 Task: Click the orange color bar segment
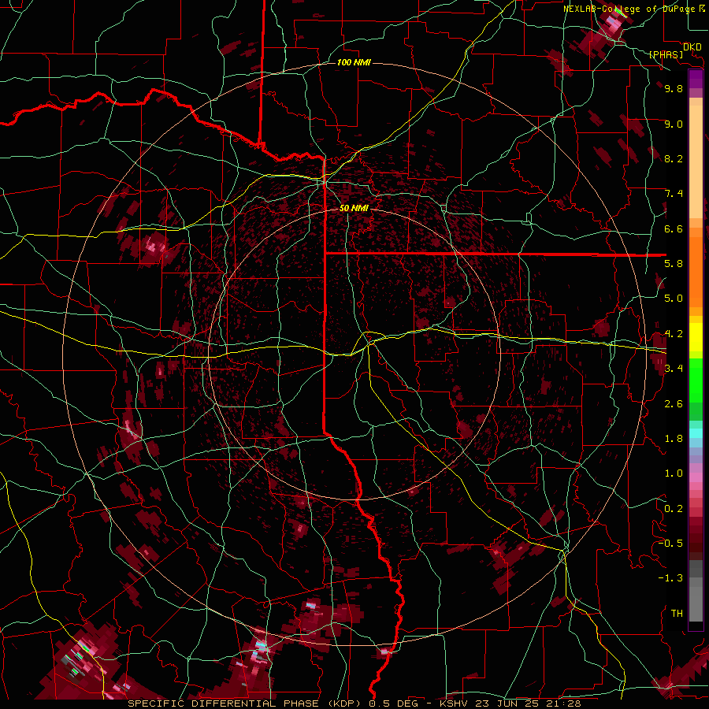click(696, 271)
